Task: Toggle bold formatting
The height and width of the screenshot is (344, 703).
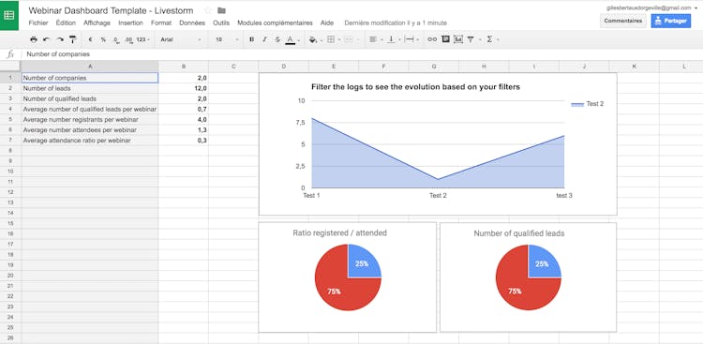Action: pos(251,39)
